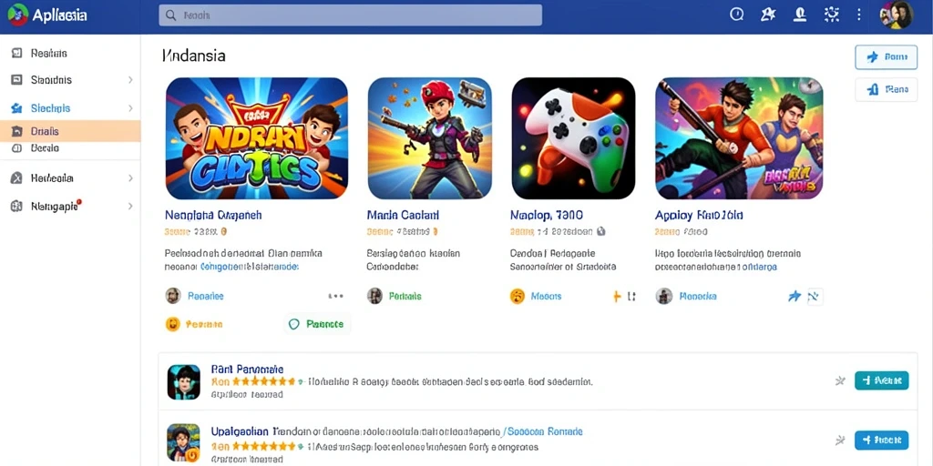Click the star person icon in the header
This screenshot has height=466, width=933.
(767, 15)
